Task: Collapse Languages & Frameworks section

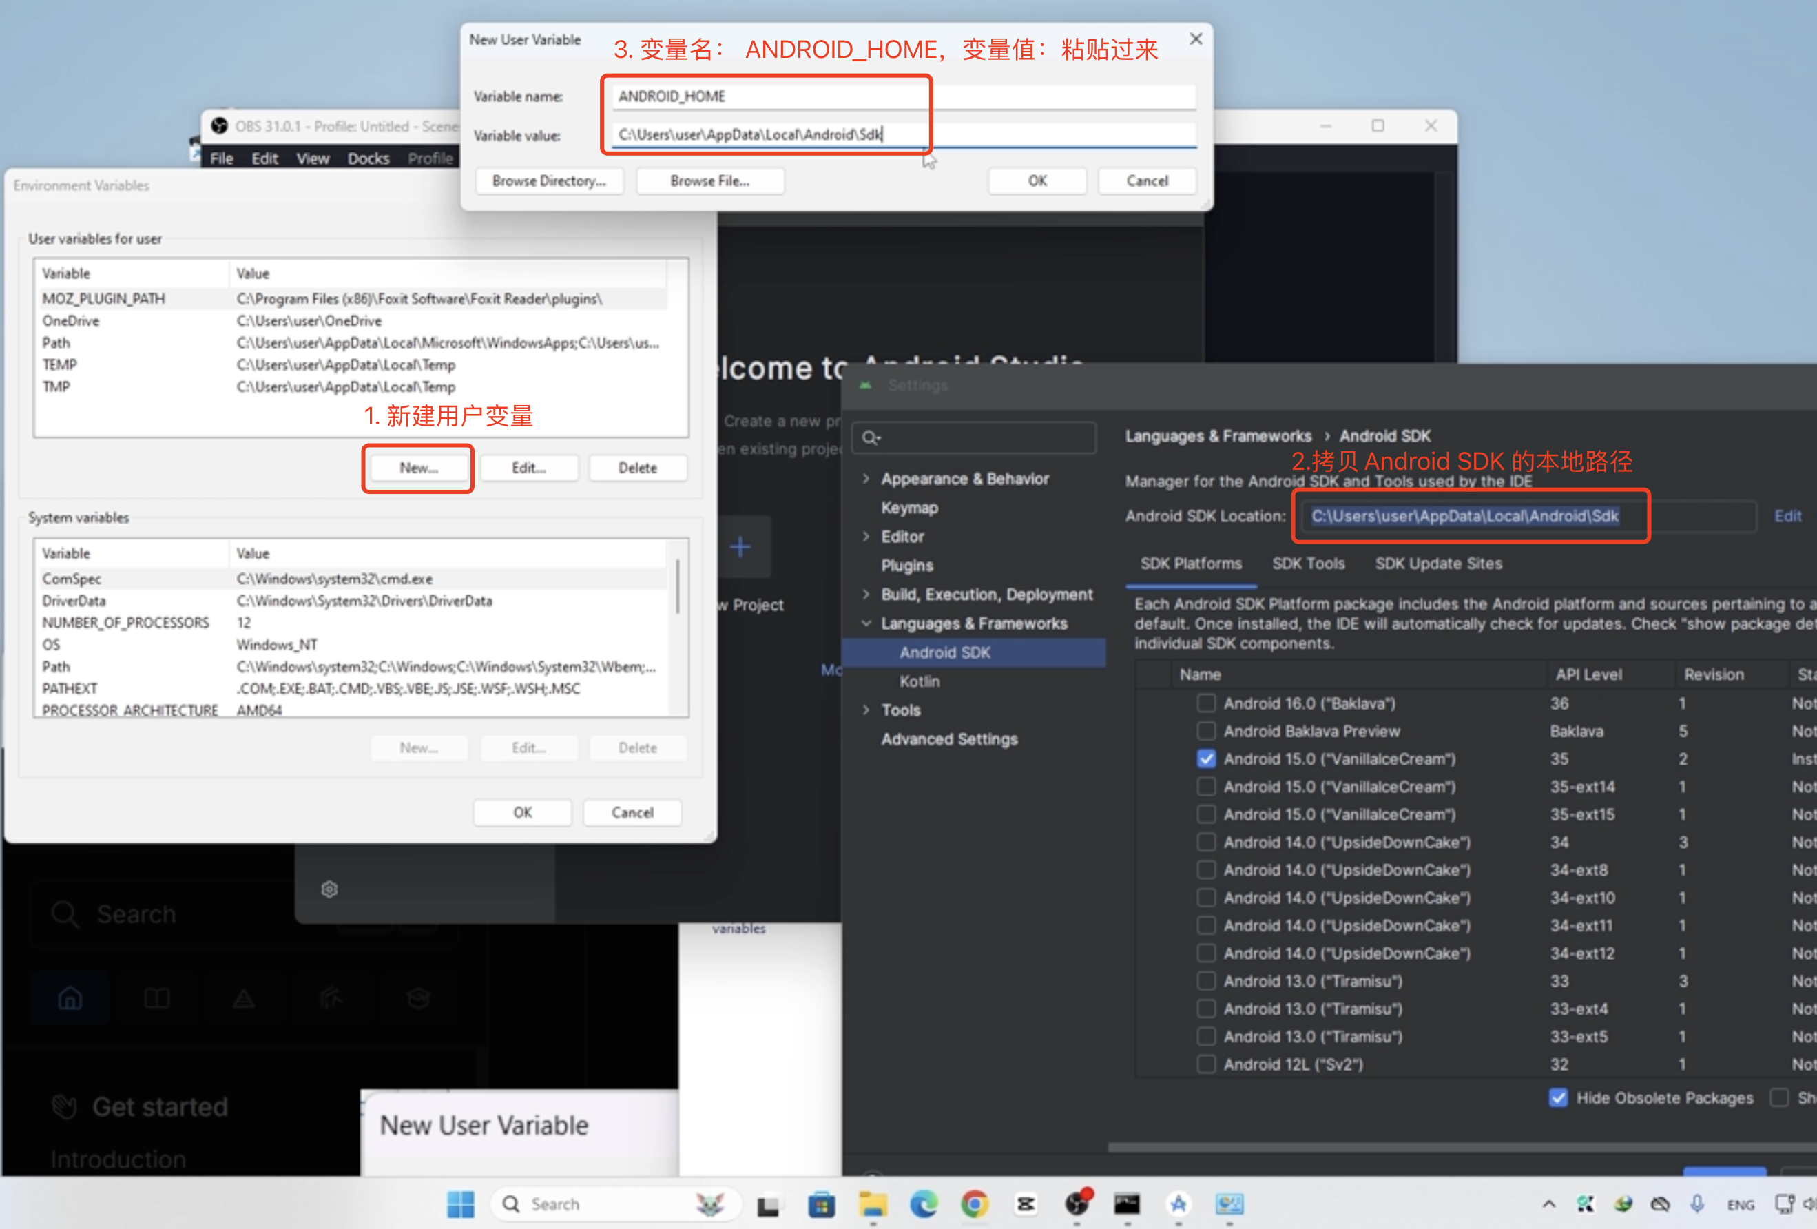Action: [x=866, y=623]
